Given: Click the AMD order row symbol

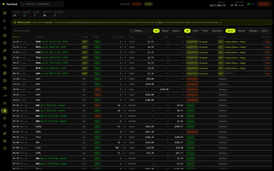Looking at the screenshot, I should 38,142.
